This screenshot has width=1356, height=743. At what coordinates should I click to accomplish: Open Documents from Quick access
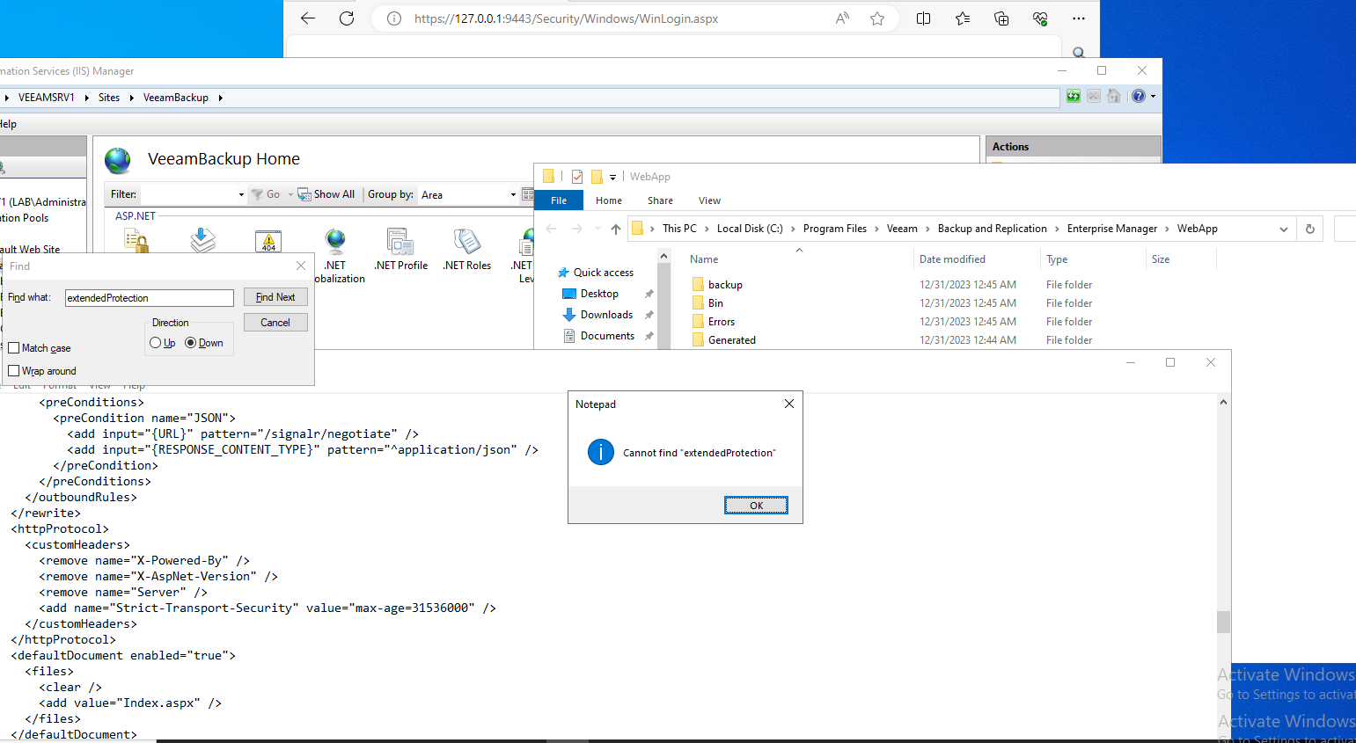(x=607, y=336)
